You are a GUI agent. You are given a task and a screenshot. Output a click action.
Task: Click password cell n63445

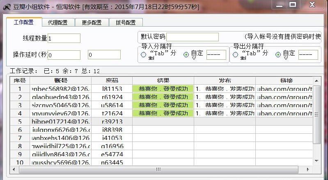[112, 162]
